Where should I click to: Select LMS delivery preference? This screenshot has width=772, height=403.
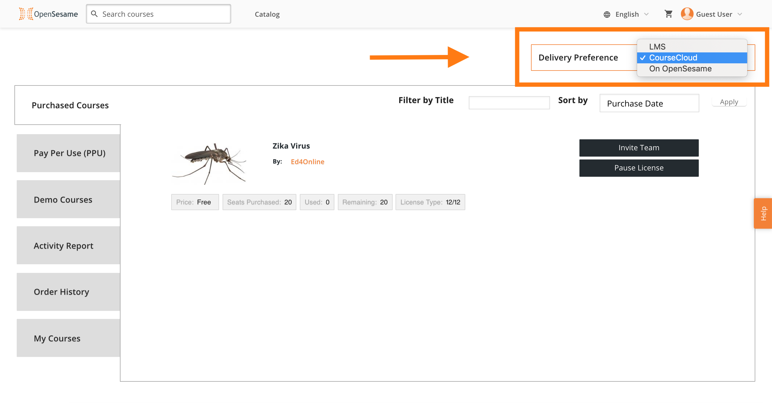click(692, 46)
